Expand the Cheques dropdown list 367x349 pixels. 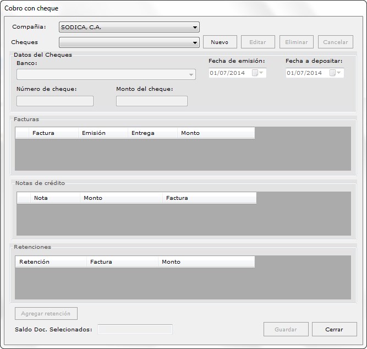[x=129, y=42]
